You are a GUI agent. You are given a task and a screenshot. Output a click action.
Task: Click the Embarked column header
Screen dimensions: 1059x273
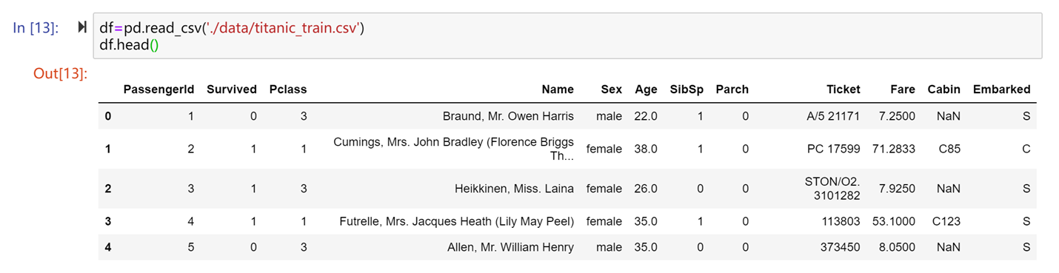1001,90
